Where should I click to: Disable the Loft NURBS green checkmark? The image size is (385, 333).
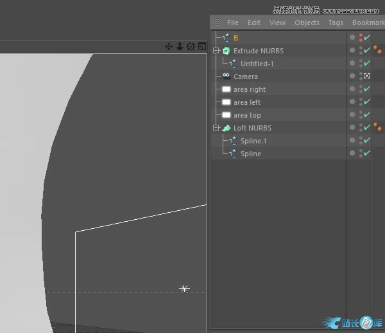click(x=367, y=127)
